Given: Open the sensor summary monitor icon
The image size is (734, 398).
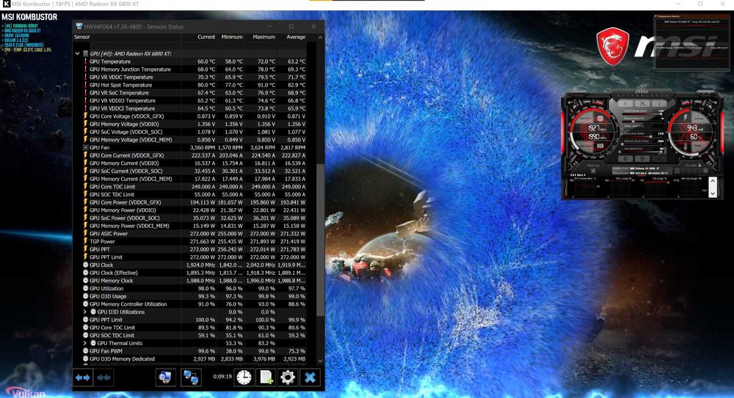Looking at the screenshot, I should pyautogui.click(x=165, y=377).
